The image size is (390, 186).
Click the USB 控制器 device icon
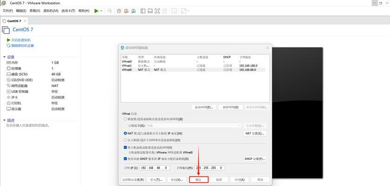click(8, 92)
